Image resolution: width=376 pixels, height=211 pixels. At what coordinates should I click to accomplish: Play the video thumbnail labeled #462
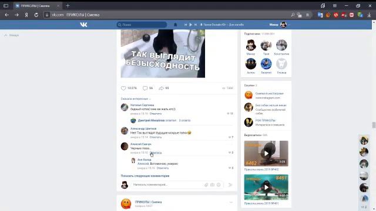click(266, 154)
